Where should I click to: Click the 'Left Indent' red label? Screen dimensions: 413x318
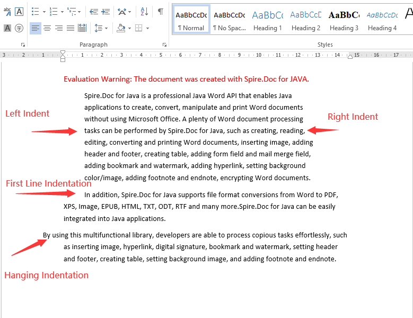[x=28, y=113]
